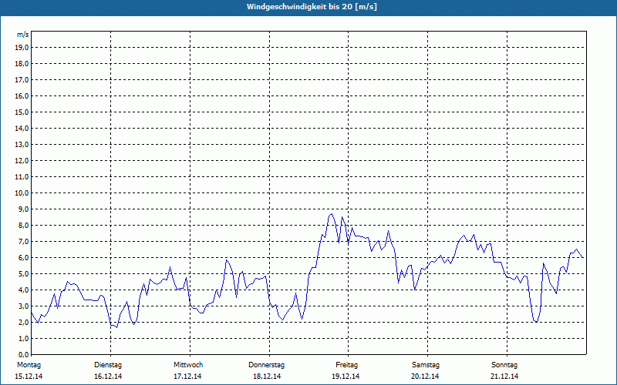Click the date 21.12.14
Viewport: 617px width, 385px height.
click(504, 377)
